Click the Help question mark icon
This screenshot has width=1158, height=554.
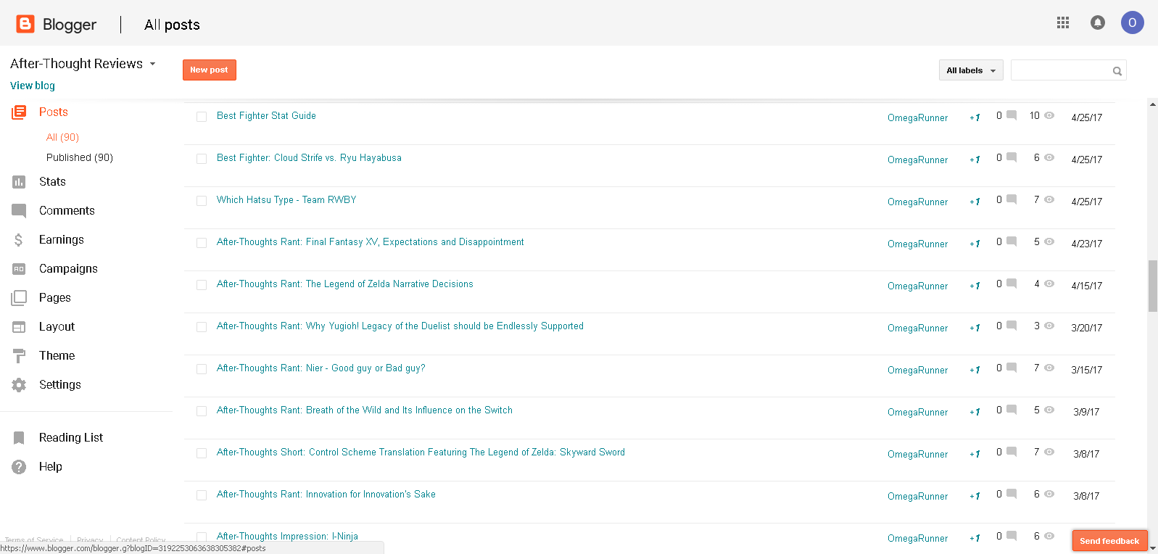(19, 467)
